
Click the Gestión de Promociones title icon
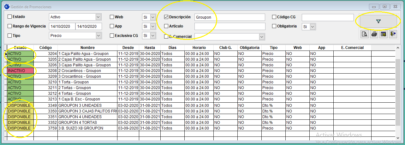pyautogui.click(x=7, y=7)
